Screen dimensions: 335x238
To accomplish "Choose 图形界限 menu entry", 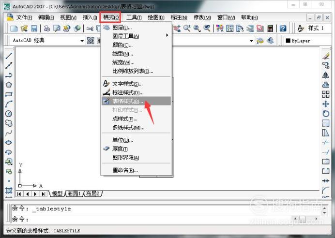I will pos(136,158).
